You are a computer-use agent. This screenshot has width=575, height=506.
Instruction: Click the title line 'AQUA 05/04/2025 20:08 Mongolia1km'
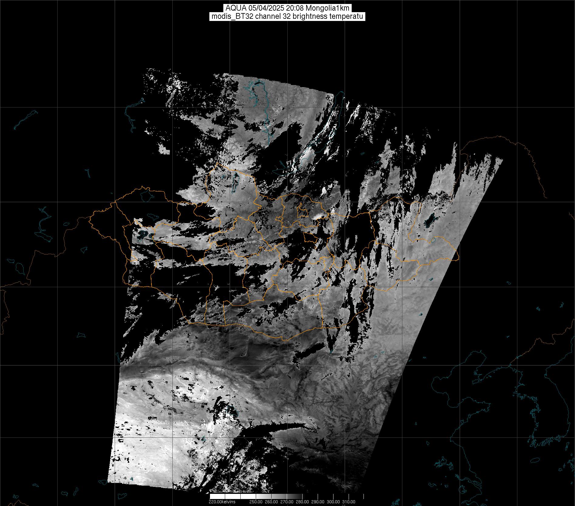tap(287, 8)
